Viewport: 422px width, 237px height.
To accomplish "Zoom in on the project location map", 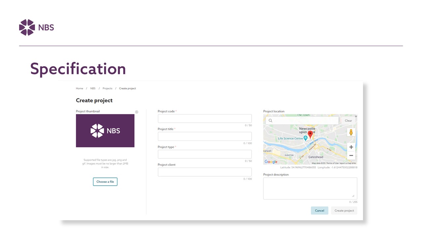I will [x=351, y=147].
